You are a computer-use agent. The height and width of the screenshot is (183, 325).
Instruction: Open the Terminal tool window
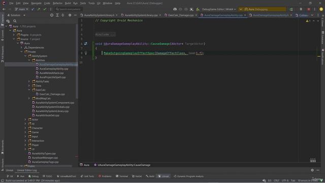coord(122,176)
